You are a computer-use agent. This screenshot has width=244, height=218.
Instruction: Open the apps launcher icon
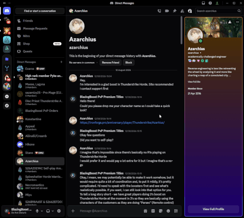(x=176, y=211)
